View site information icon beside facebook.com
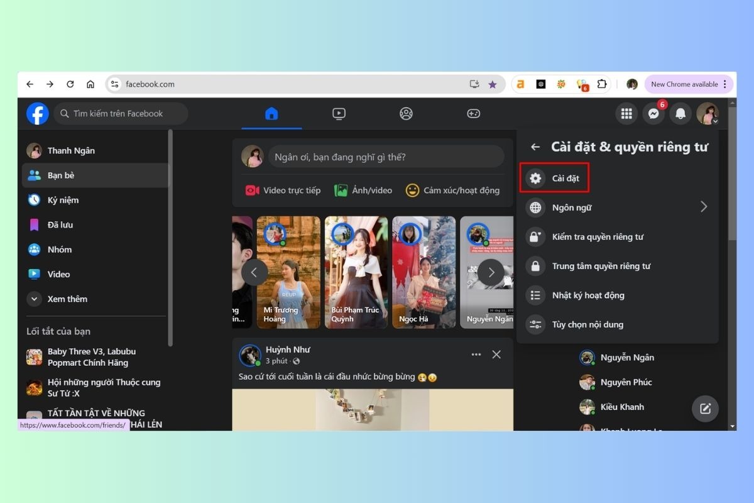This screenshot has height=503, width=754. tap(114, 84)
